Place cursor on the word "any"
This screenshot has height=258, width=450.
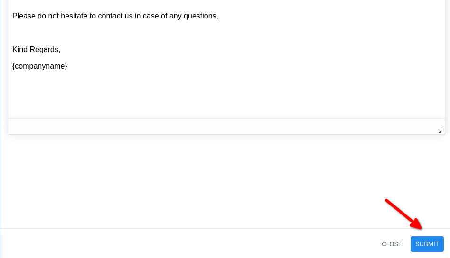tap(176, 16)
